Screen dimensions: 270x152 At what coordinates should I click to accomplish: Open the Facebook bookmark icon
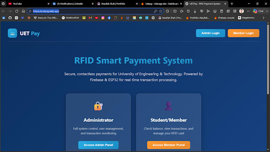click(109, 18)
